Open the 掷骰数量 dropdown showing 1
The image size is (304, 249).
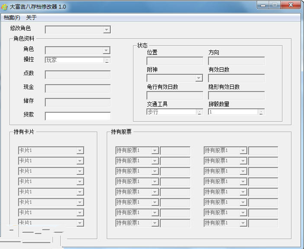click(x=236, y=112)
